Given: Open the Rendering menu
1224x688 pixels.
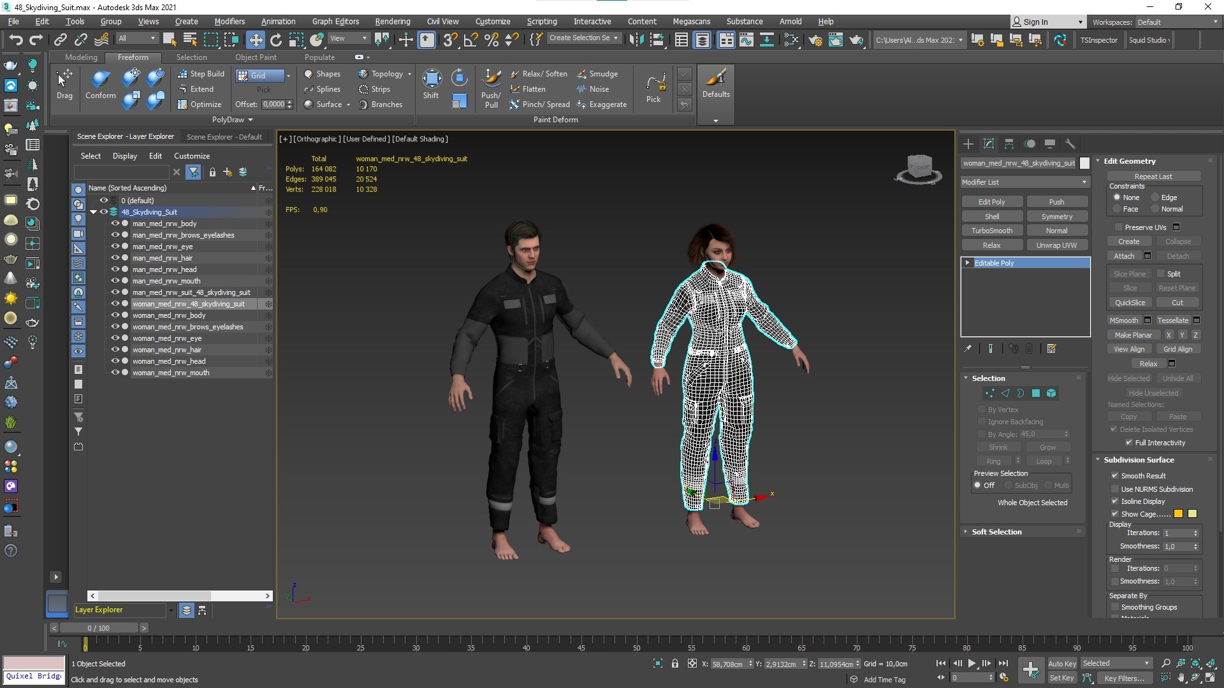Looking at the screenshot, I should (x=392, y=22).
